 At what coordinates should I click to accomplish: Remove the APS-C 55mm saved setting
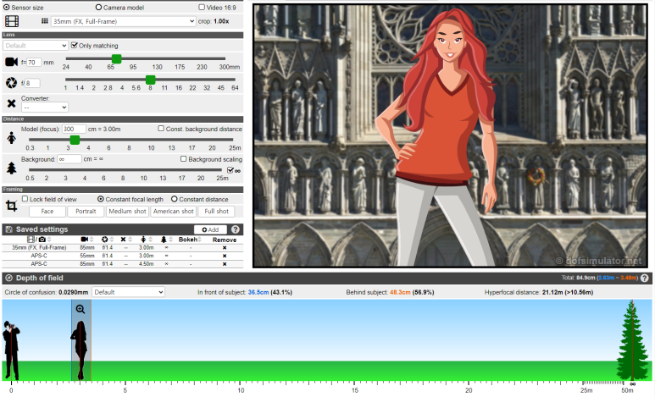pos(225,256)
